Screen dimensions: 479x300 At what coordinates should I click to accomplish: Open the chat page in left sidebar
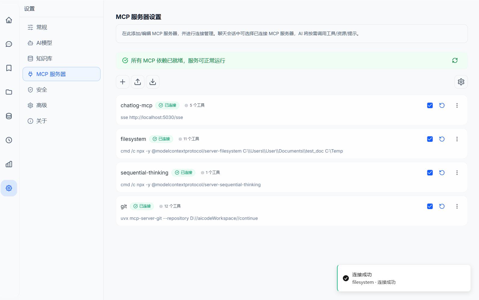click(x=9, y=44)
